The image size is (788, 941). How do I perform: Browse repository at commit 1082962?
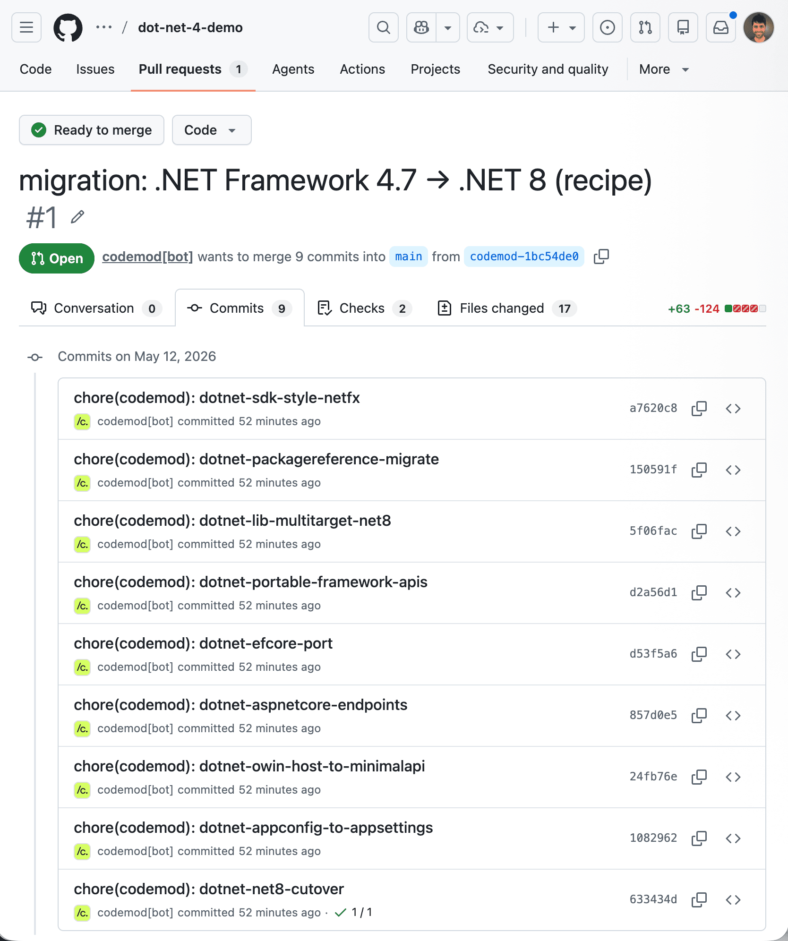click(733, 838)
